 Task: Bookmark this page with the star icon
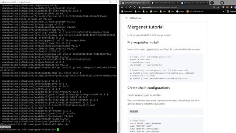point(218,7)
